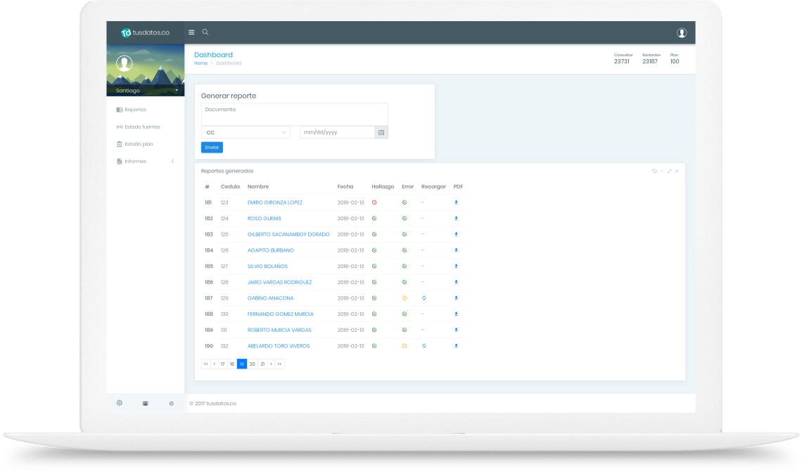Click the user avatar in sidebar

125,63
